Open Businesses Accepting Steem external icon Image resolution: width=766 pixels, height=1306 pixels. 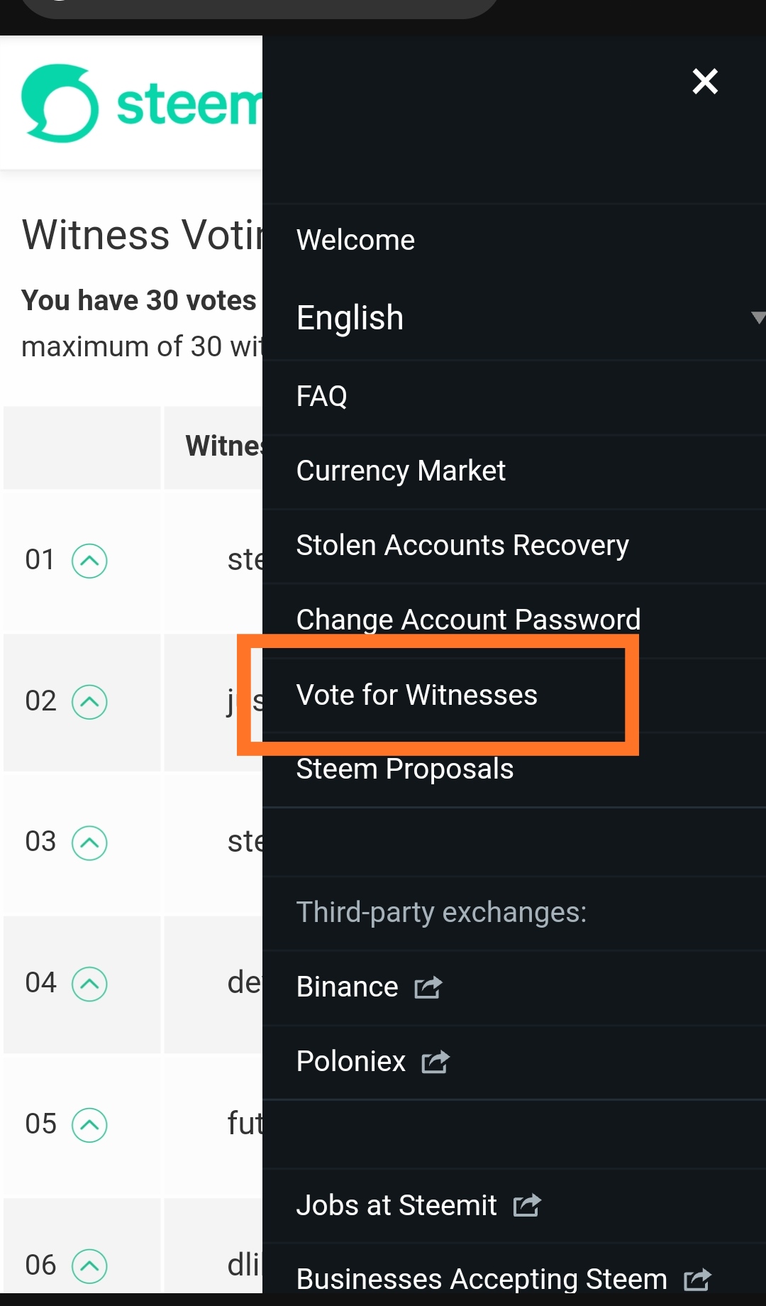pos(697,1279)
